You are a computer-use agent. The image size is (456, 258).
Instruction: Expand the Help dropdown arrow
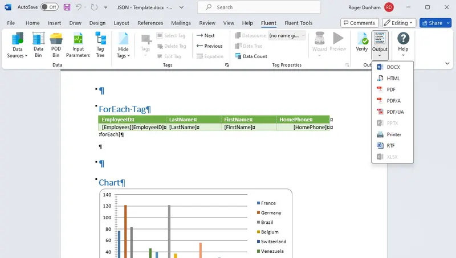pyautogui.click(x=403, y=55)
